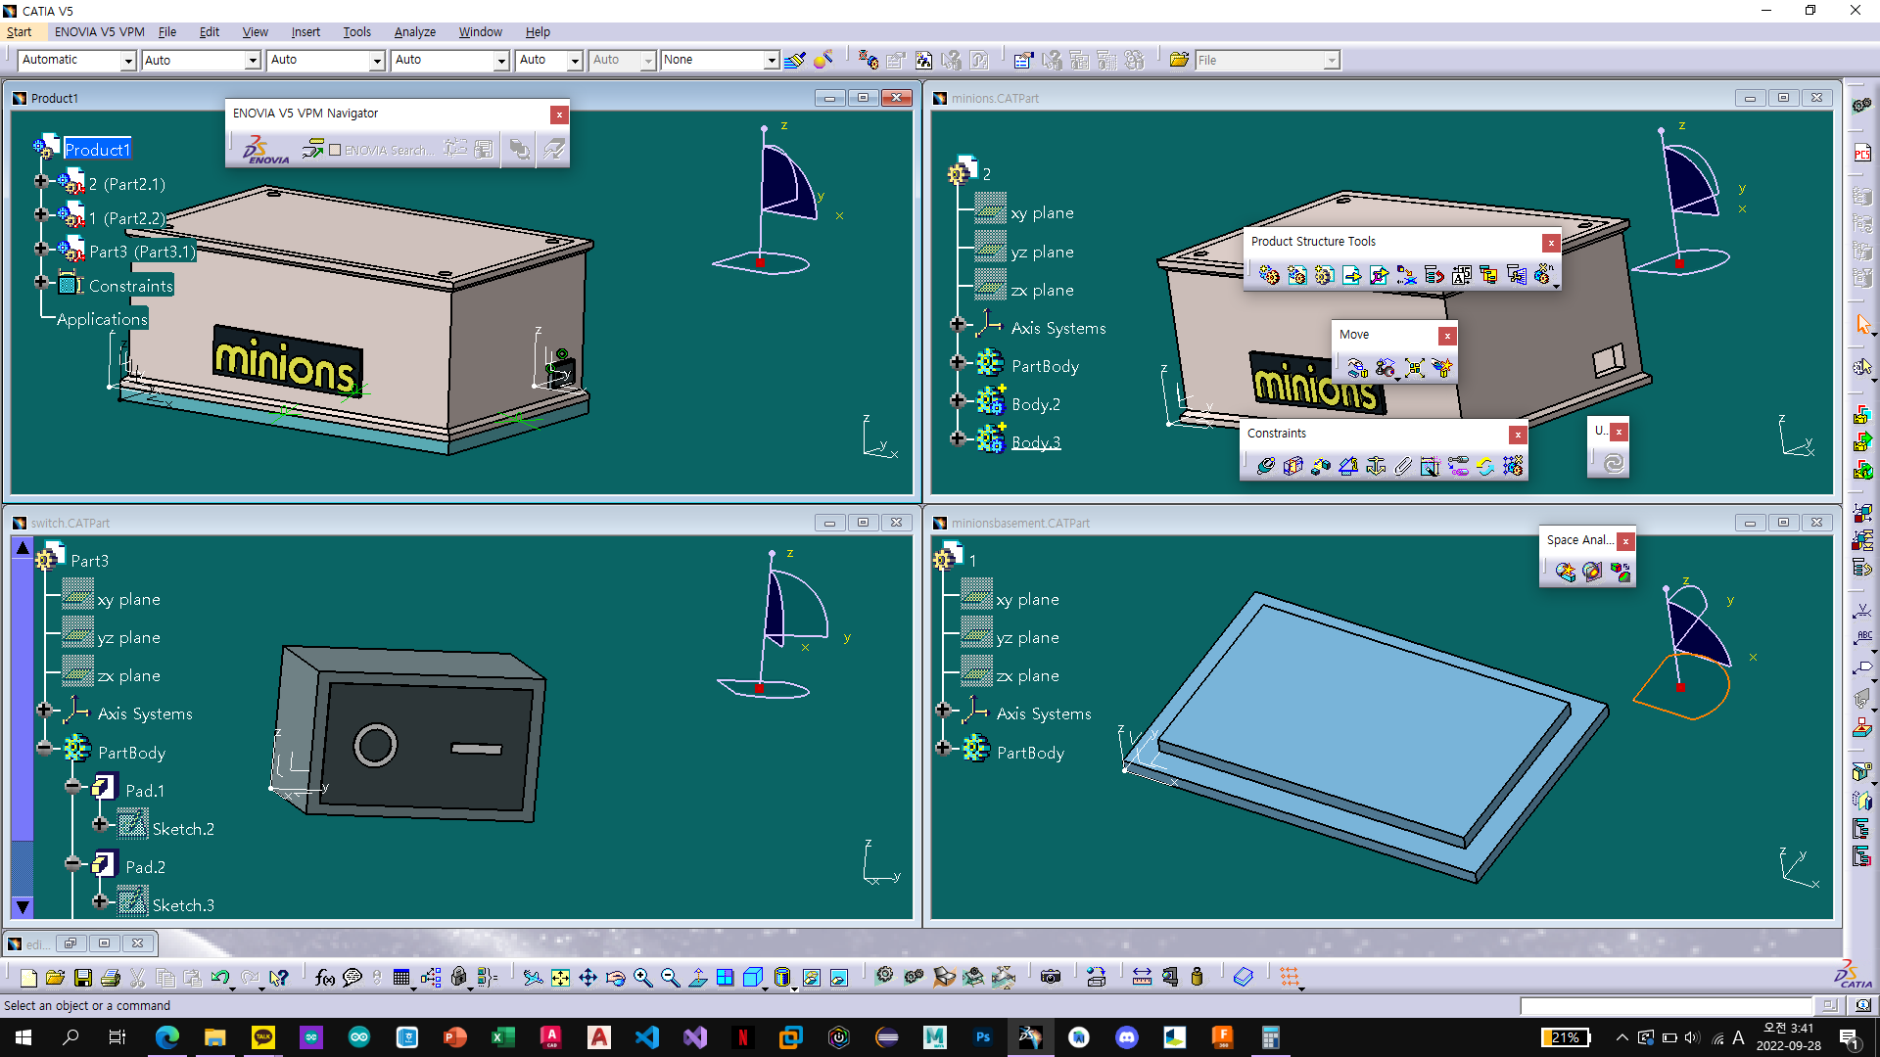Open the ENOVIA V5 VPM menu
The width and height of the screenshot is (1880, 1057).
click(x=99, y=31)
